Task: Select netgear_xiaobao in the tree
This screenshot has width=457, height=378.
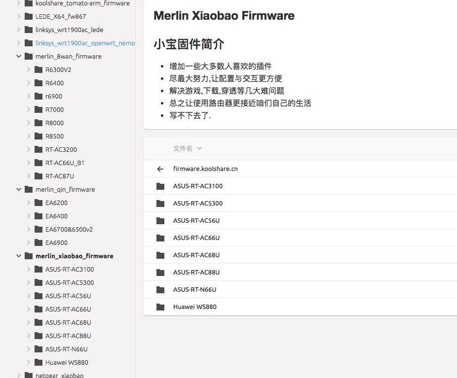Action: [59, 376]
